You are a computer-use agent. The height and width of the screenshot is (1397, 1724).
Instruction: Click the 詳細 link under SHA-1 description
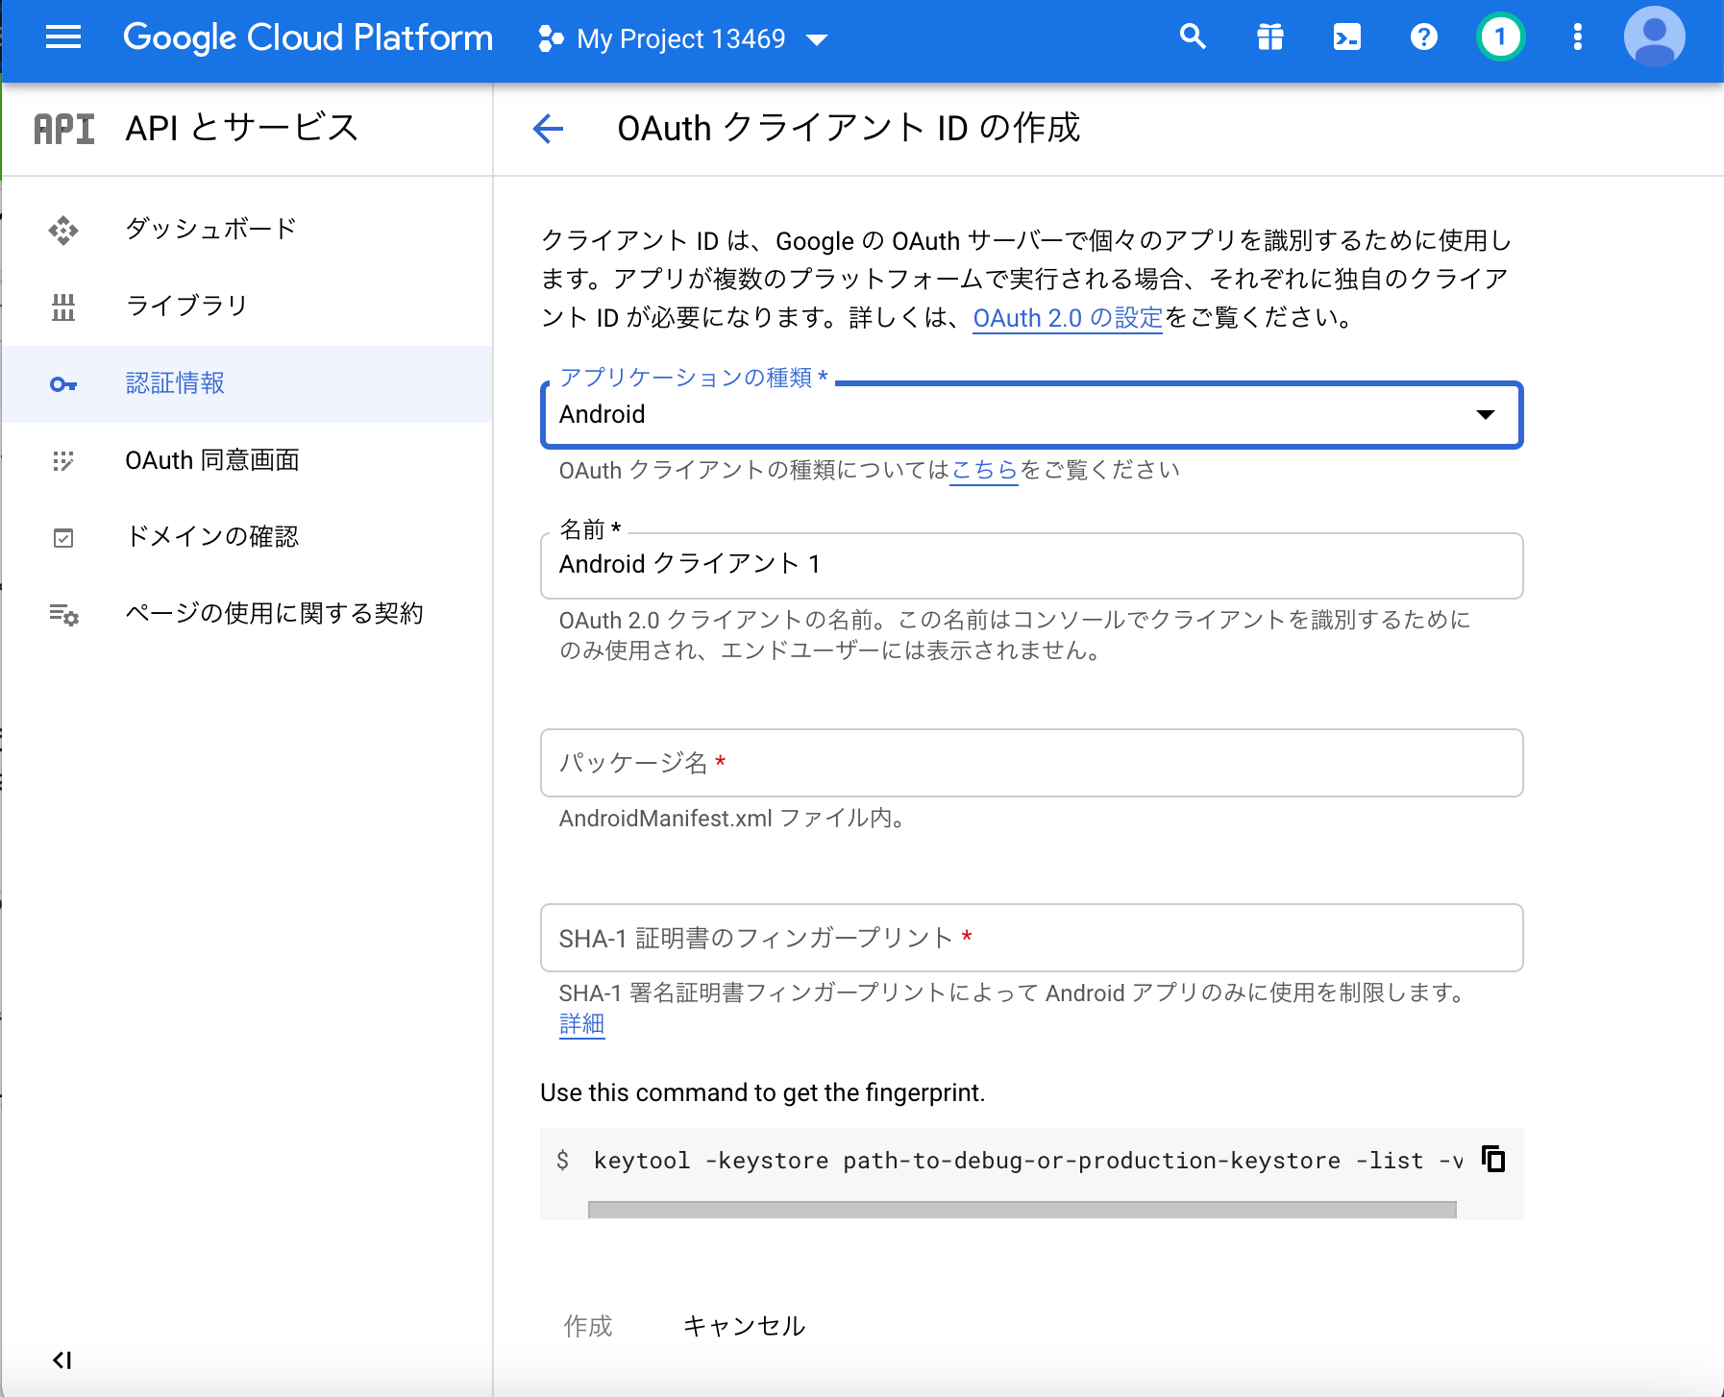click(581, 1024)
